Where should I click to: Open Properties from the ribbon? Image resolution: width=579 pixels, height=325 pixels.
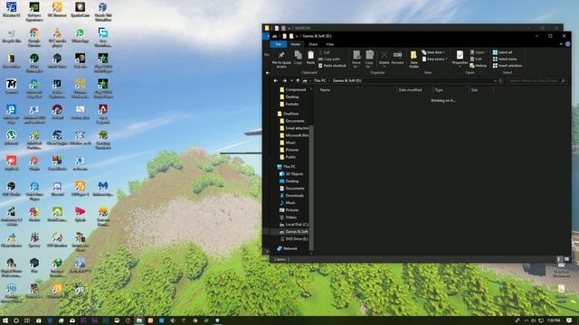[x=460, y=58]
